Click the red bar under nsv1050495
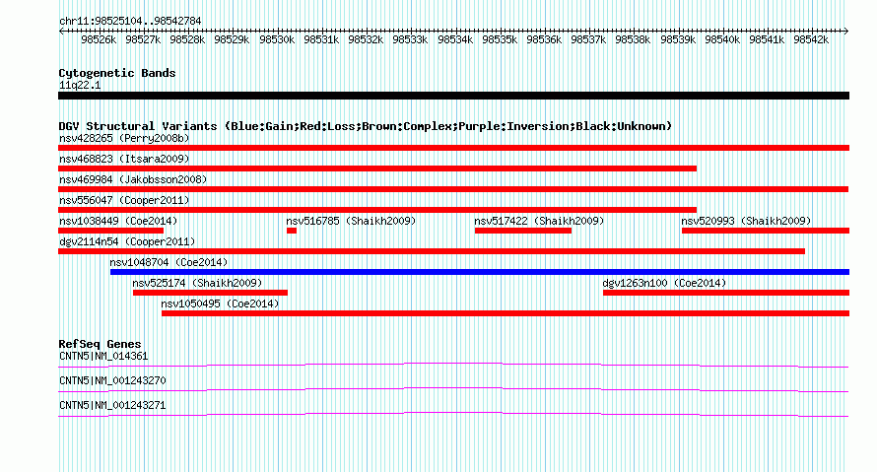This screenshot has height=472, width=877. [x=506, y=313]
